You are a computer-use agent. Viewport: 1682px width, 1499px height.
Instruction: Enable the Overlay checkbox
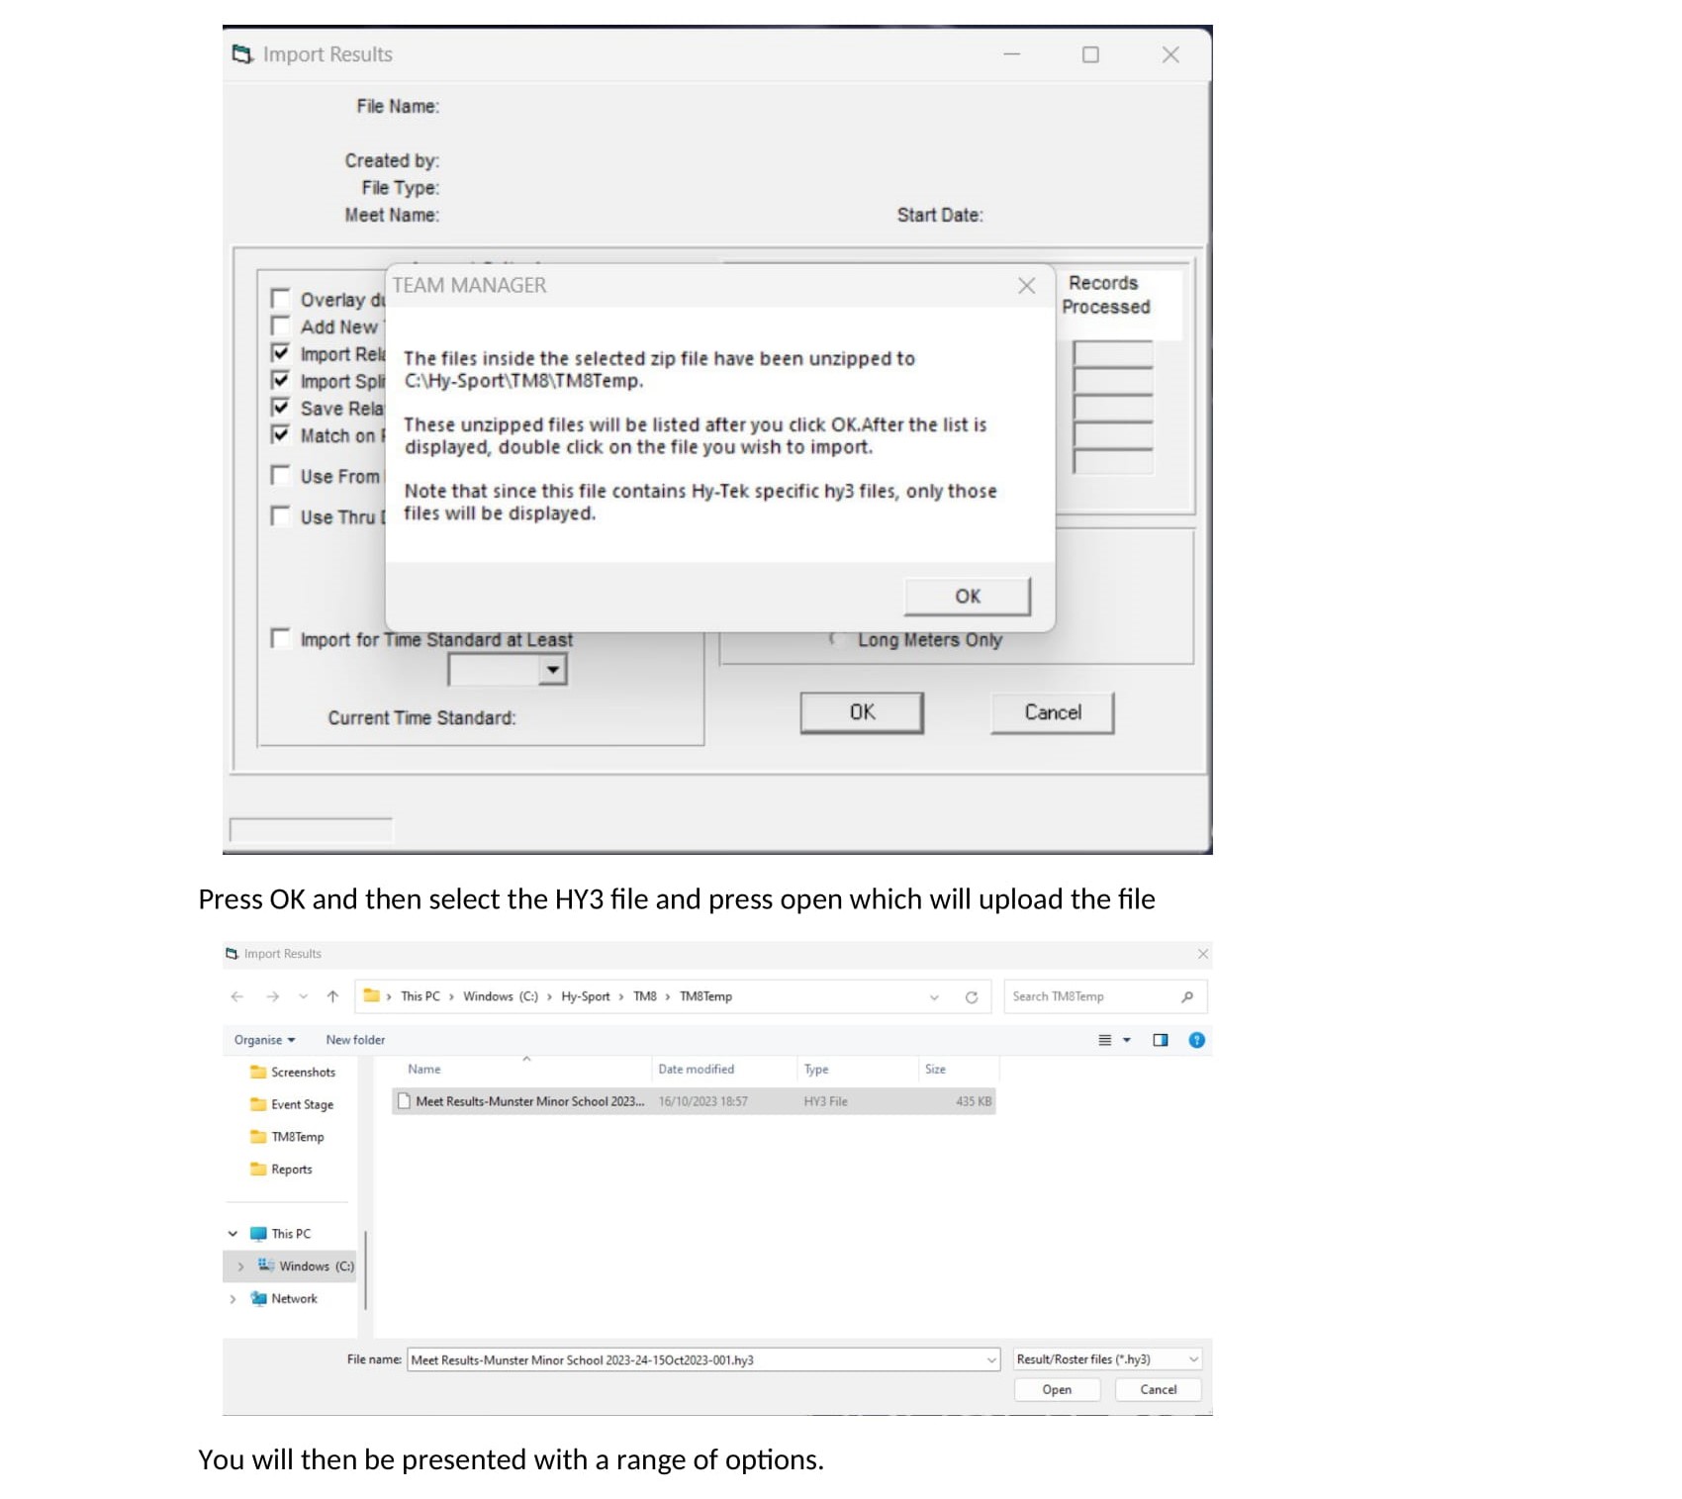coord(281,299)
